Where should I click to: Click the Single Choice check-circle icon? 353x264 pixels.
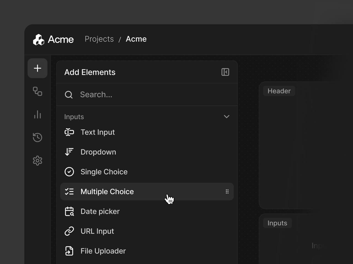coord(69,172)
